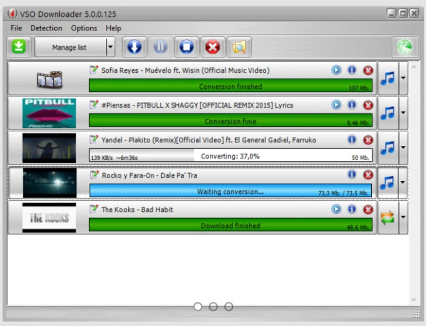Expand the Manage list dropdown arrow

pyautogui.click(x=110, y=47)
